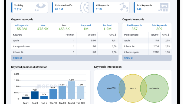Select 'iphones apple' paid keyword row

click(x=147, y=52)
